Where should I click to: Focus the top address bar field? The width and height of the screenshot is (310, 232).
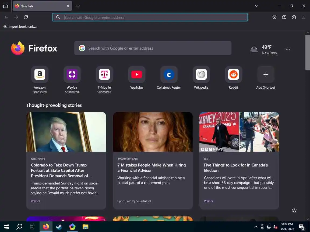pyautogui.click(x=150, y=17)
